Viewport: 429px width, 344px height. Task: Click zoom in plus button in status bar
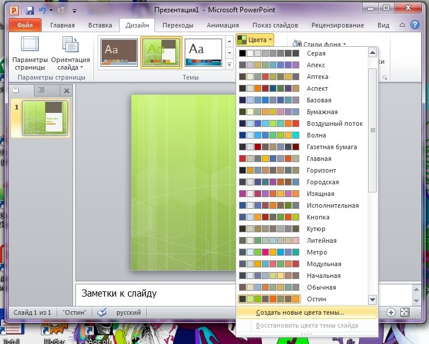click(x=390, y=312)
